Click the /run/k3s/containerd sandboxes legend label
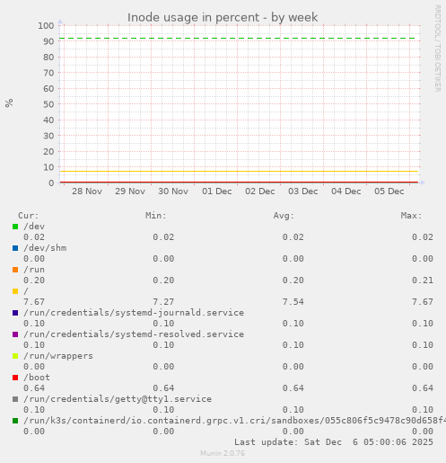The width and height of the screenshot is (446, 463). pos(234,421)
